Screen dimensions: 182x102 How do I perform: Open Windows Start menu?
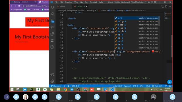(x=12, y=90)
